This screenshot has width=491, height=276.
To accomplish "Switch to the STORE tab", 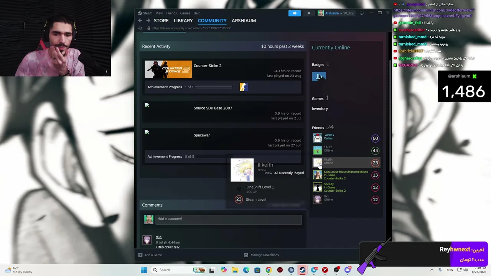I will pyautogui.click(x=161, y=21).
